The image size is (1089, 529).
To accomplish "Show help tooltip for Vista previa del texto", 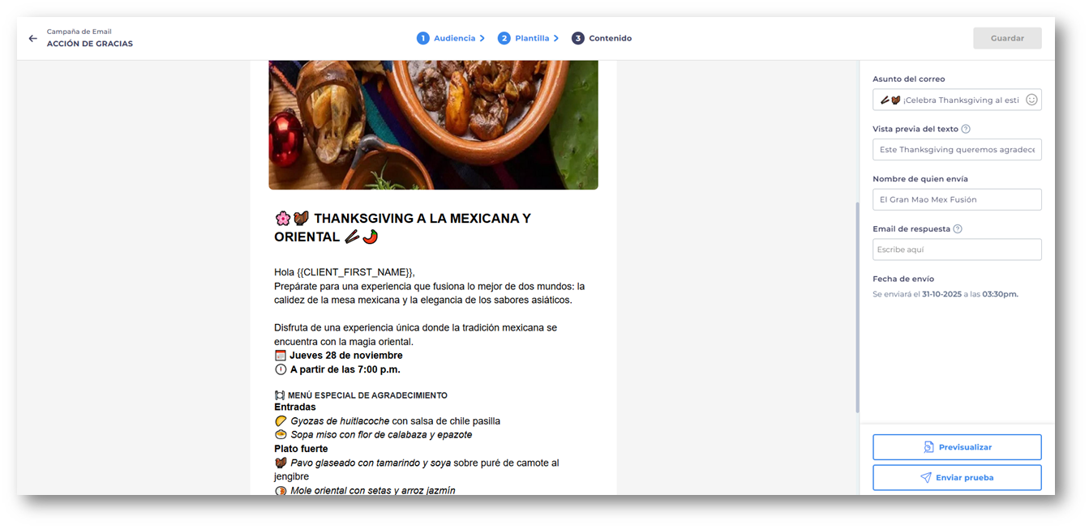I will 965,129.
